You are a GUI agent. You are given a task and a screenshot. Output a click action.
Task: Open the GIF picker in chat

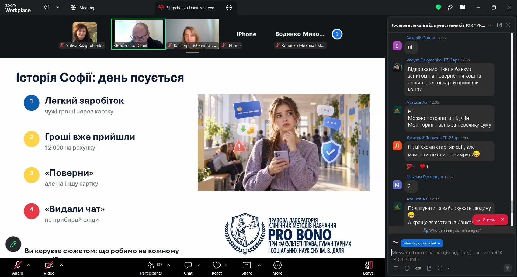coord(418,268)
